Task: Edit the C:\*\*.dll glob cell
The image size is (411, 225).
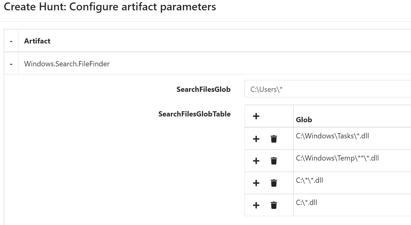Action: (352, 183)
